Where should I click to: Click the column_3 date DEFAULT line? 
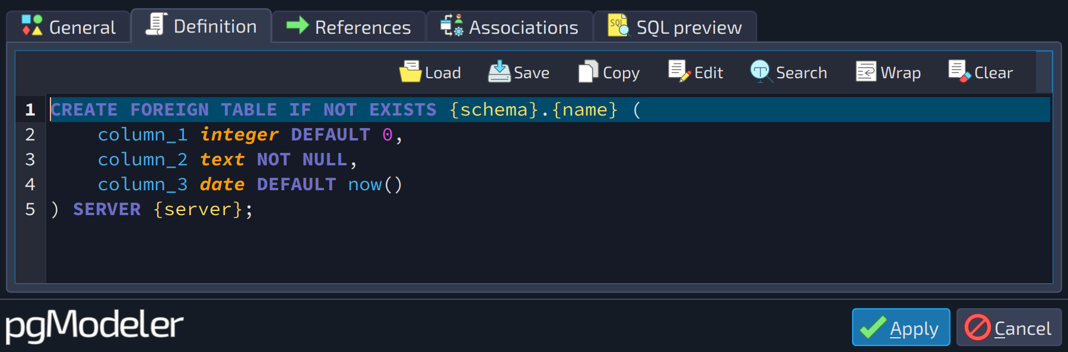pyautogui.click(x=250, y=184)
